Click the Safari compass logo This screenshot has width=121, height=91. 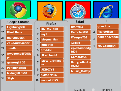pos(78,11)
